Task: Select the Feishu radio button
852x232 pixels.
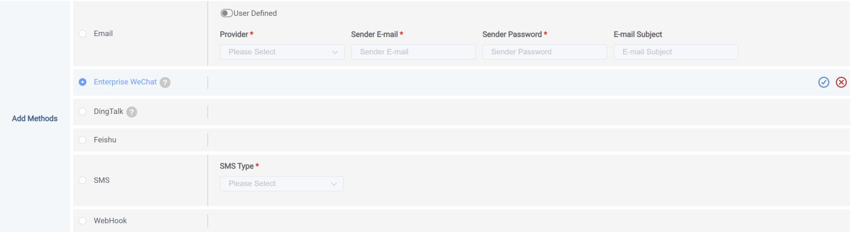Action: tap(83, 140)
